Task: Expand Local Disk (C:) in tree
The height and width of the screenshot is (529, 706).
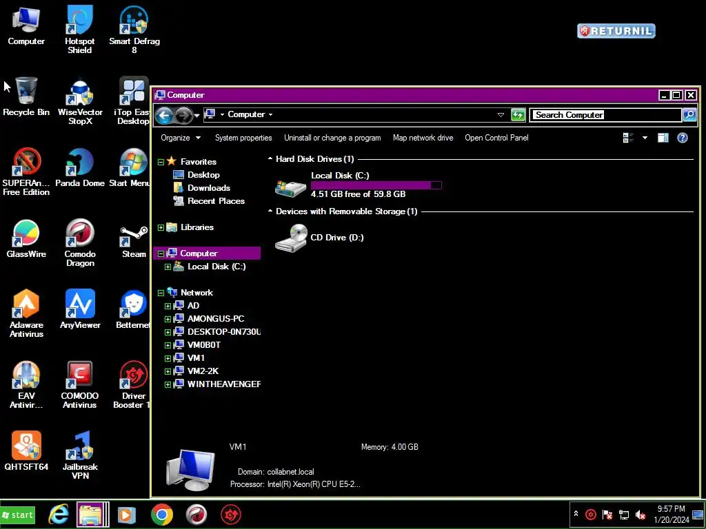Action: (168, 267)
